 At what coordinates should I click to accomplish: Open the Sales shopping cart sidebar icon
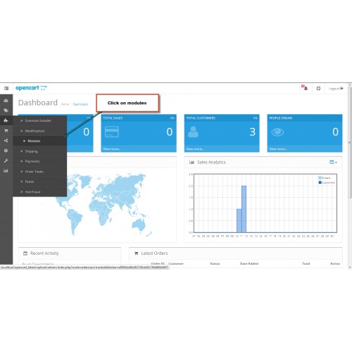(x=6, y=130)
